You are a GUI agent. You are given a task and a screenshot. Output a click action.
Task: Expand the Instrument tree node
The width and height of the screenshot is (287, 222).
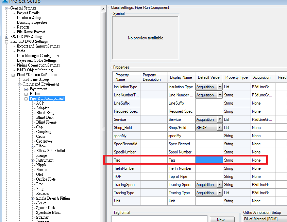click(32, 161)
